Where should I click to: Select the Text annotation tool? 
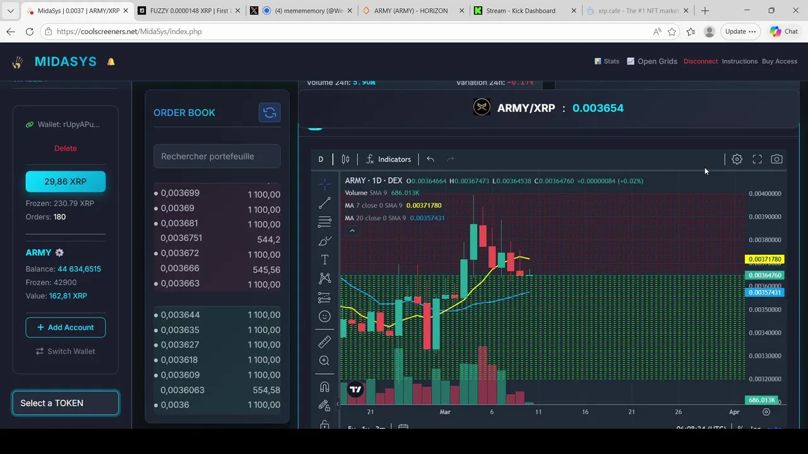(324, 260)
